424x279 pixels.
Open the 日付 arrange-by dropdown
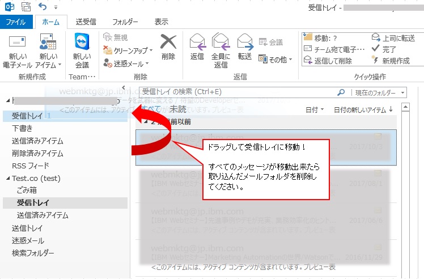click(314, 109)
